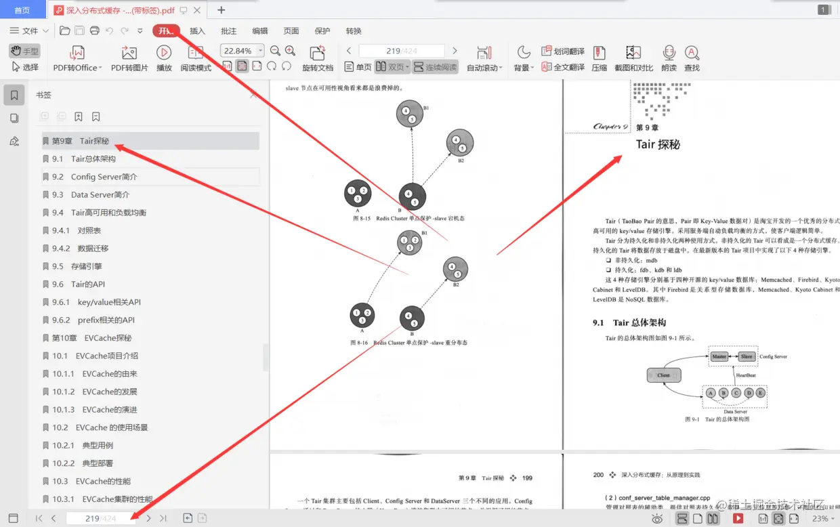The width and height of the screenshot is (840, 527).
Task: Jump to last page in status bar
Action: click(x=163, y=518)
